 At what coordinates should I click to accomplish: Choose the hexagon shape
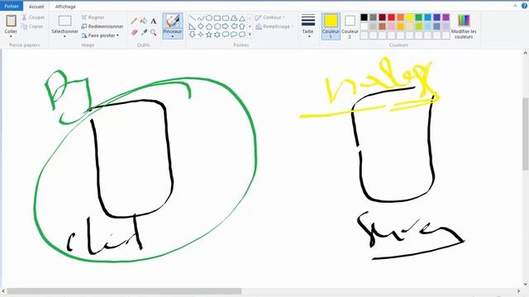(217, 26)
